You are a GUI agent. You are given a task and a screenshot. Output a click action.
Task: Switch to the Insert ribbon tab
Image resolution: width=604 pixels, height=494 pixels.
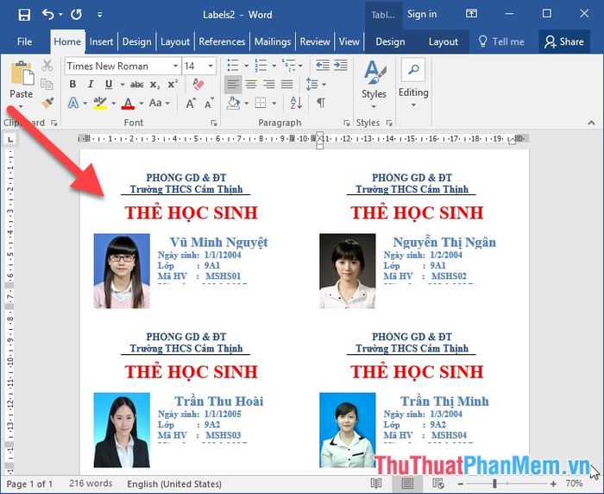point(101,41)
